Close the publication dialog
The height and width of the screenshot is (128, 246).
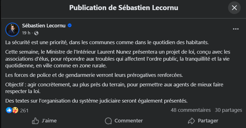pyautogui.click(x=234, y=8)
